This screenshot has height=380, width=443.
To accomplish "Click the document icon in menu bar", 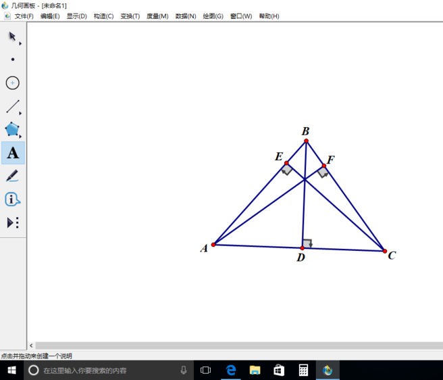I will pos(7,16).
